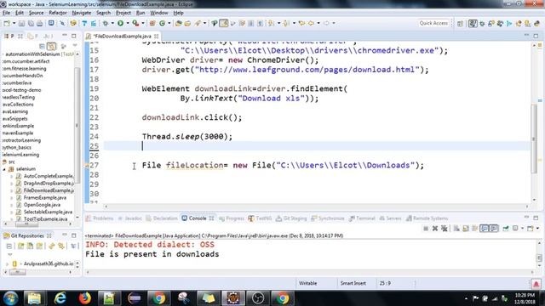The width and height of the screenshot is (545, 306).
Task: Open the dropdown arrow beside Run button
Action: (x=128, y=23)
